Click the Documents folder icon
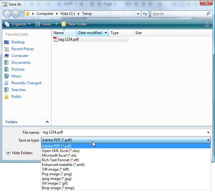The width and height of the screenshot is (215, 196). (7, 63)
